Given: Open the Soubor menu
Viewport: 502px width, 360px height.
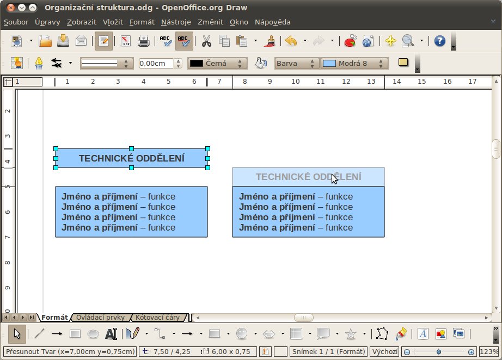Looking at the screenshot, I should click(16, 22).
